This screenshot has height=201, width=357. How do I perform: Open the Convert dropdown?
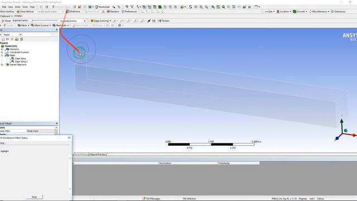300,11
